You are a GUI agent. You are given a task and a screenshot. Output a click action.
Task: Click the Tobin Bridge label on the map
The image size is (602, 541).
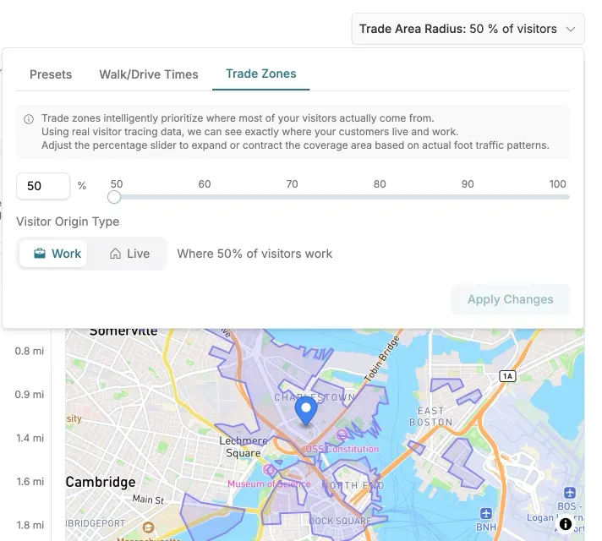(381, 359)
